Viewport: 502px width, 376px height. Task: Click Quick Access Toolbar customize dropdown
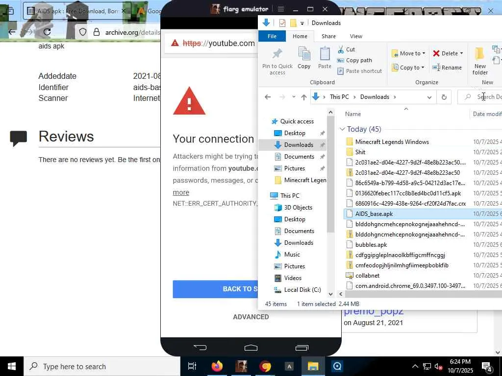pos(302,23)
